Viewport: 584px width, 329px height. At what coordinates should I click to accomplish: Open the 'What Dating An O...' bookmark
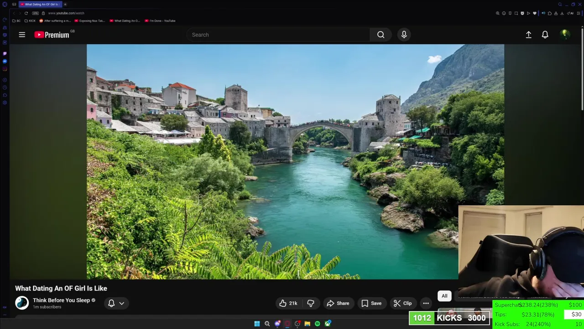tap(125, 21)
